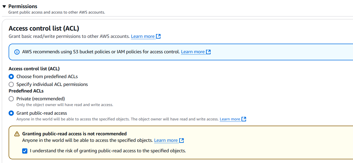Select Grant public-read access radio button
This screenshot has height=163, width=353.
tap(11, 113)
